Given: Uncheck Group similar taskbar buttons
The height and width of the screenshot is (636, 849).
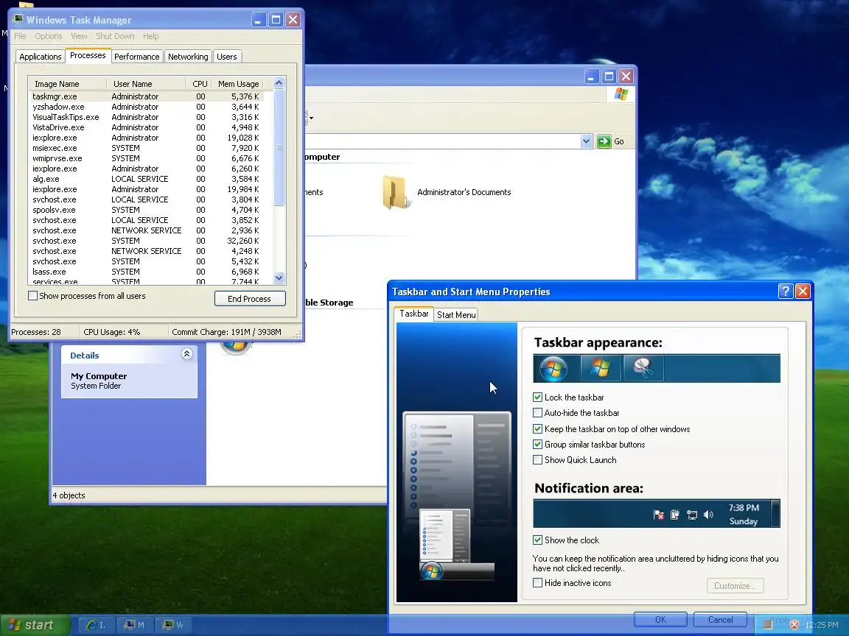Looking at the screenshot, I should pyautogui.click(x=538, y=445).
